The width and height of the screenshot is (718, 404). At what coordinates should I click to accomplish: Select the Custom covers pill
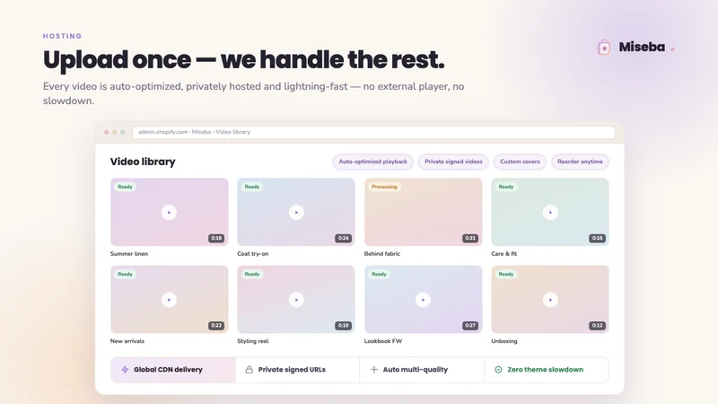pyautogui.click(x=520, y=162)
